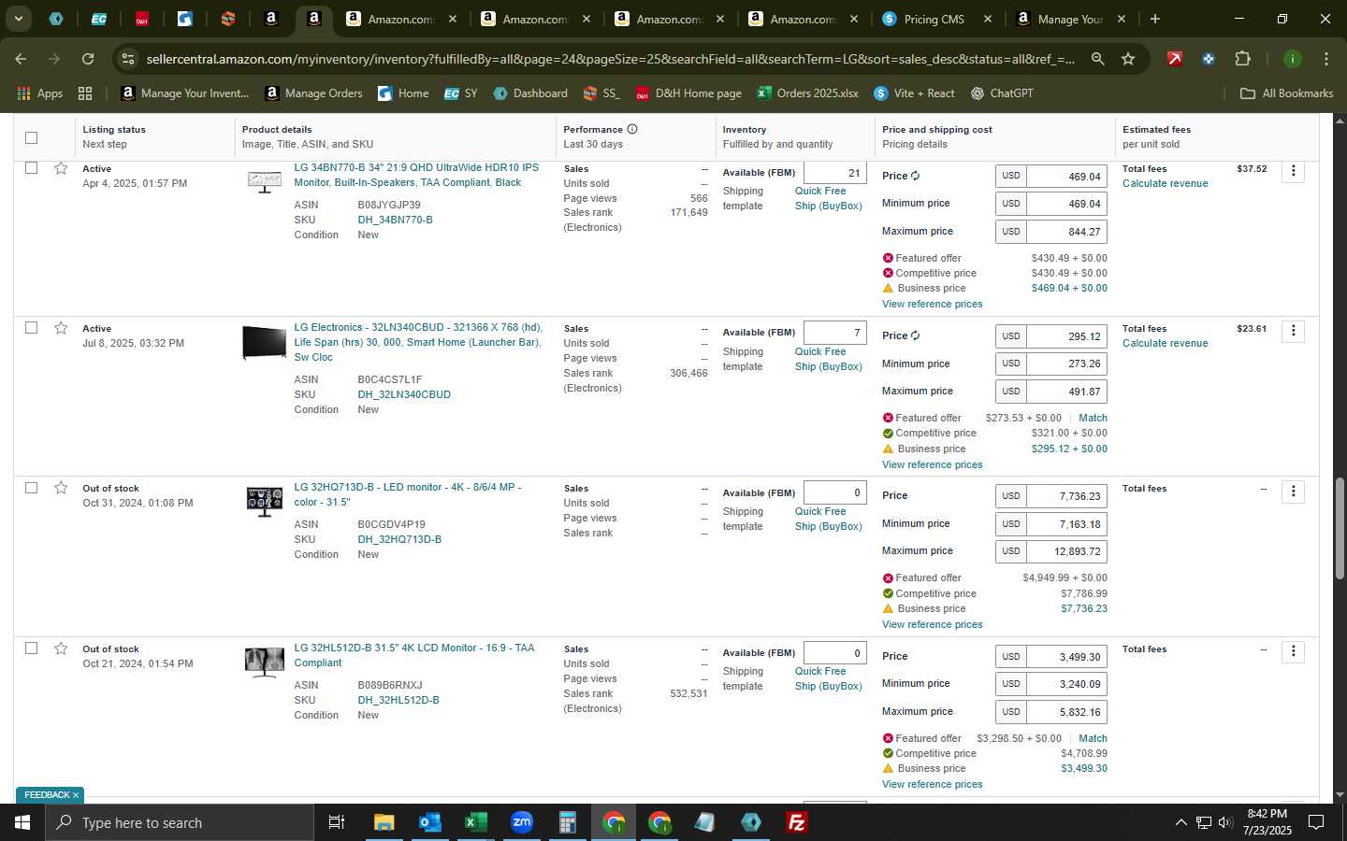Dismiss the FEEDBACK tab with its X

[76, 795]
